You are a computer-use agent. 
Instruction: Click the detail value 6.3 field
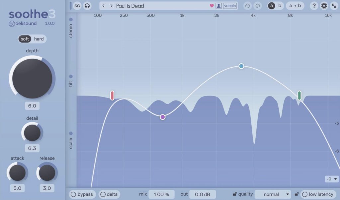[x=32, y=148]
